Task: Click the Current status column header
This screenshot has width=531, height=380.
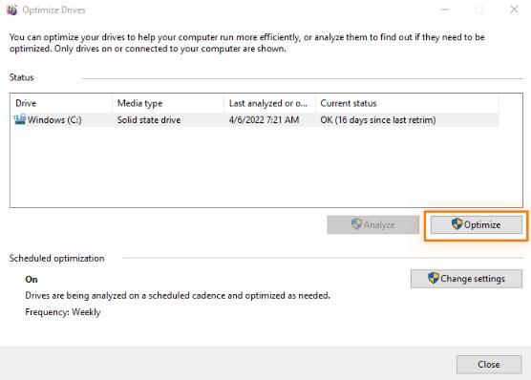Action: point(407,103)
